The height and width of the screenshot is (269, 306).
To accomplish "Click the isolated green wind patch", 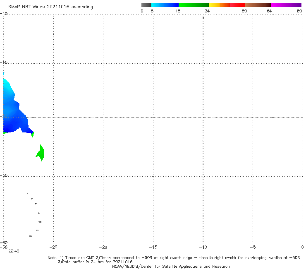I will pyautogui.click(x=41, y=153).
